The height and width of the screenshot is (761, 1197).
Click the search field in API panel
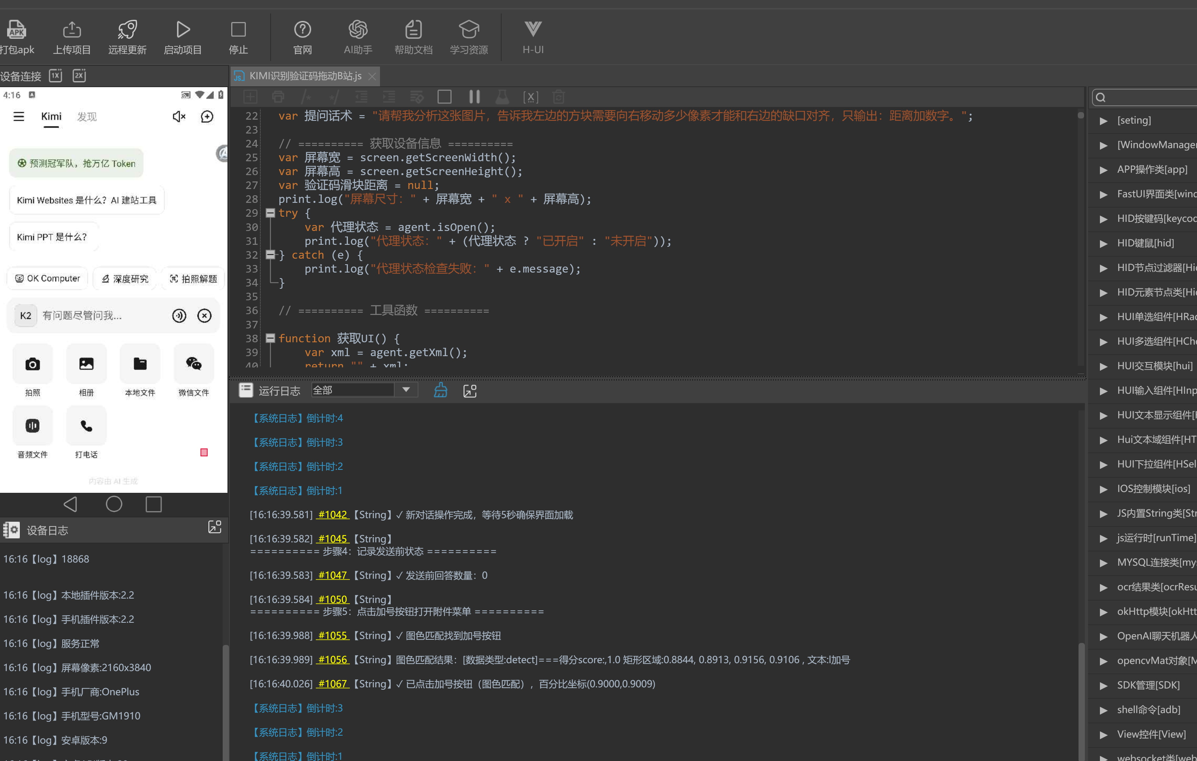(x=1144, y=97)
